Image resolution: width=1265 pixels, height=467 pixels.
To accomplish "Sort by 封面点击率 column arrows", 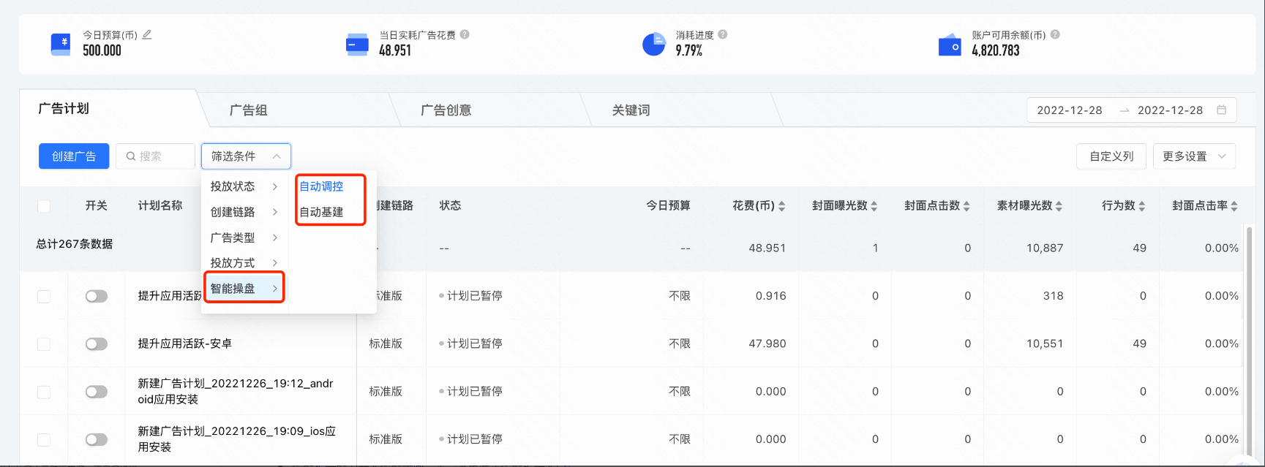I will click(1234, 206).
